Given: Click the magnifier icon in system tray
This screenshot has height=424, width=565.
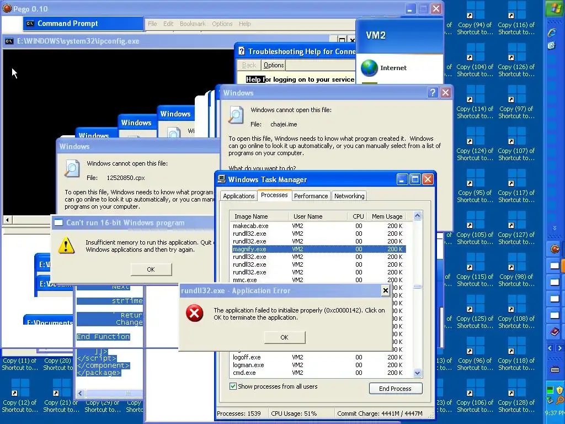Looking at the screenshot, I should 560,400.
